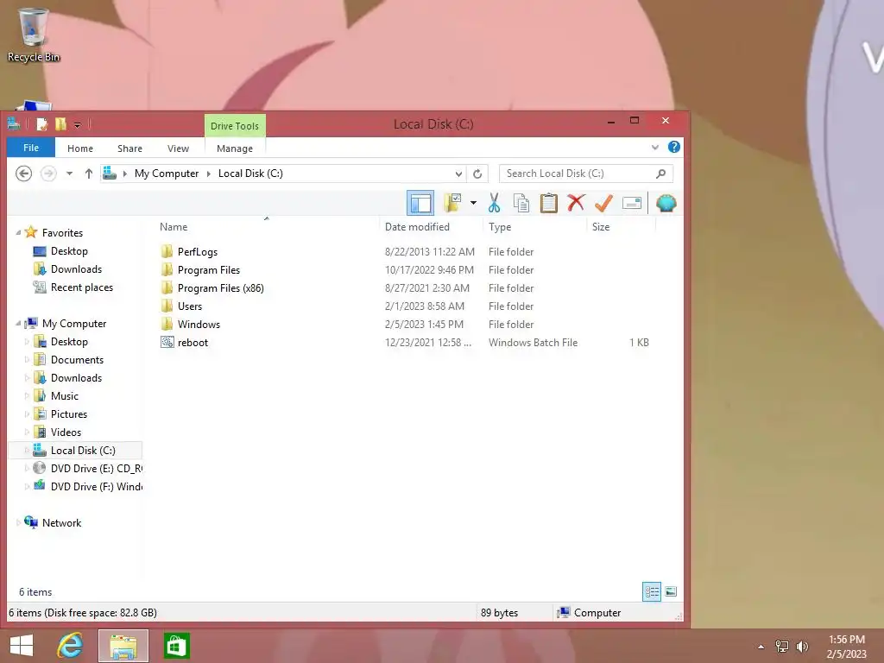The image size is (884, 663).
Task: Select Music in navigation pane
Action: 64,395
